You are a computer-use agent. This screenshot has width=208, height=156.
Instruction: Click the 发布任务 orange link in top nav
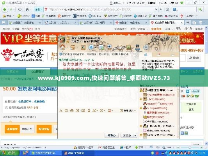point(156,29)
